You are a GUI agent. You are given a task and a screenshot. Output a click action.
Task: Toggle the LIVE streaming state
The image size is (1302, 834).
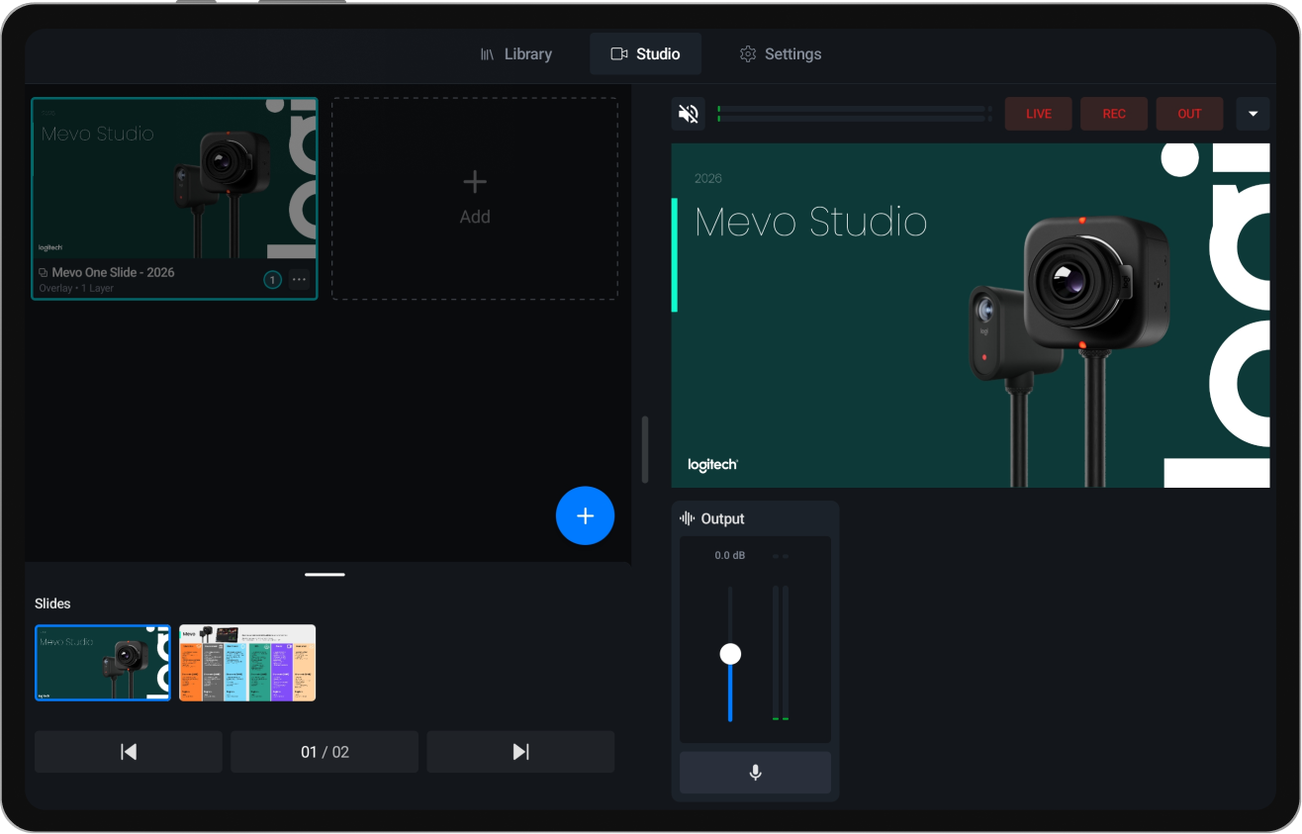pos(1038,113)
